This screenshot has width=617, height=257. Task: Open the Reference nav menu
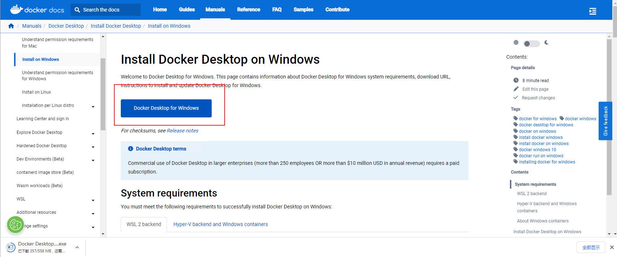pos(248,10)
